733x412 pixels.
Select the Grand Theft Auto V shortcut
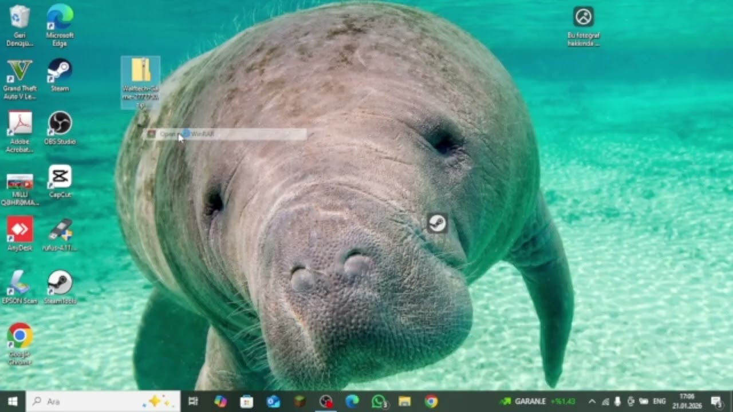pyautogui.click(x=20, y=79)
